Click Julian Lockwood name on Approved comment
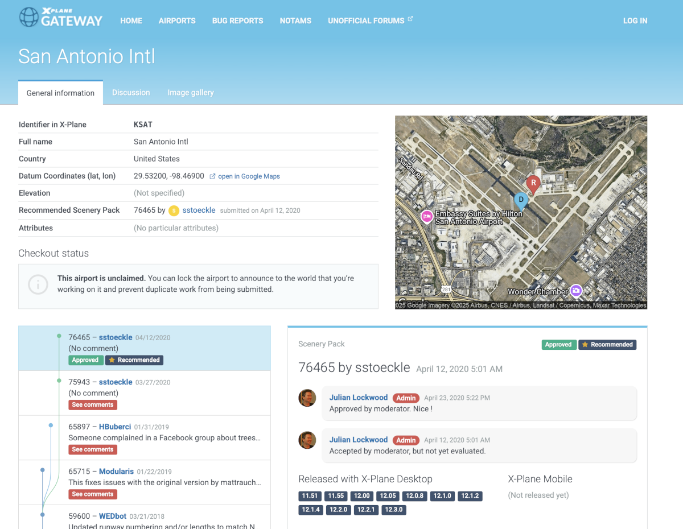Viewport: 683px width, 529px height. click(359, 398)
